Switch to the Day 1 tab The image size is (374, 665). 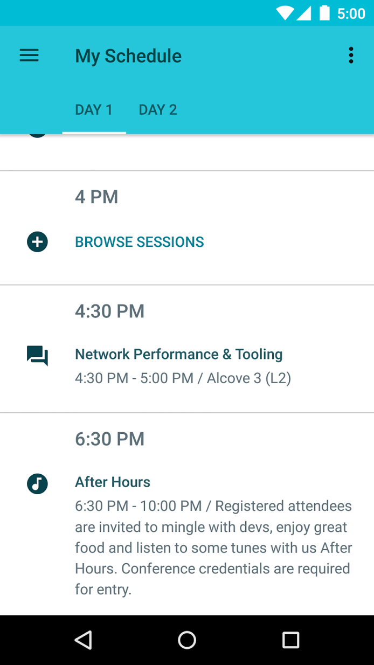coord(94,110)
